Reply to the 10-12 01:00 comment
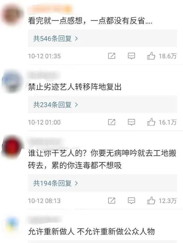This screenshot has width=183, height=243. pos(131,122)
